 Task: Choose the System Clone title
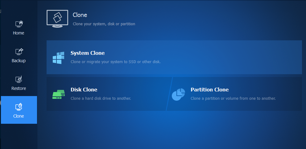click(88, 53)
